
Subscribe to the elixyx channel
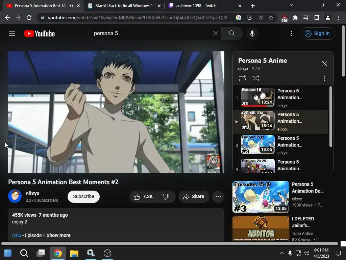point(83,196)
